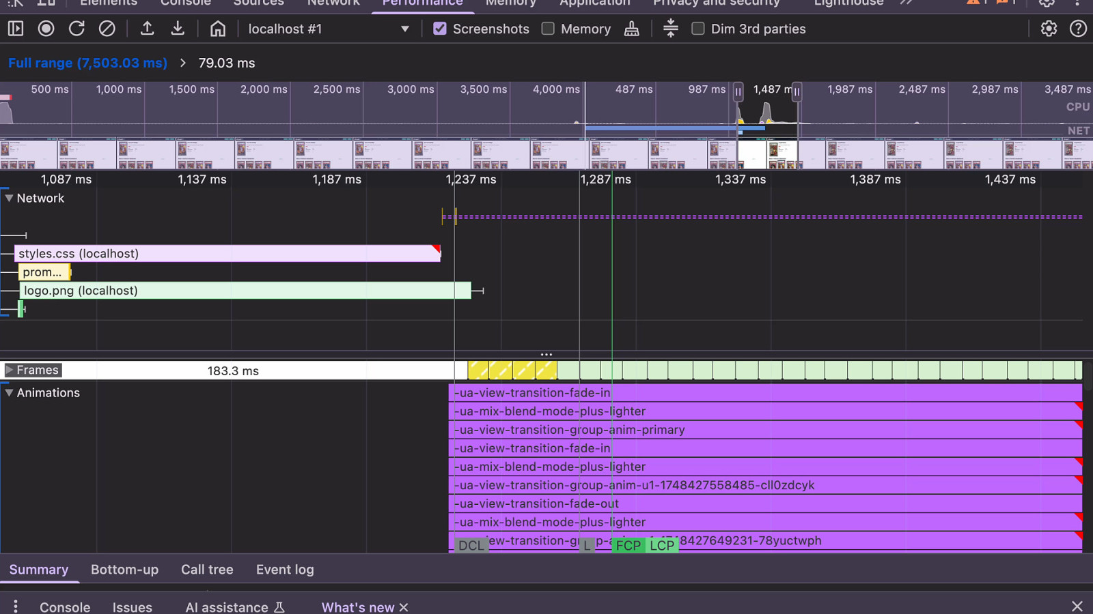Toggle the sidebar panel icon
1093x614 pixels.
[x=15, y=29]
